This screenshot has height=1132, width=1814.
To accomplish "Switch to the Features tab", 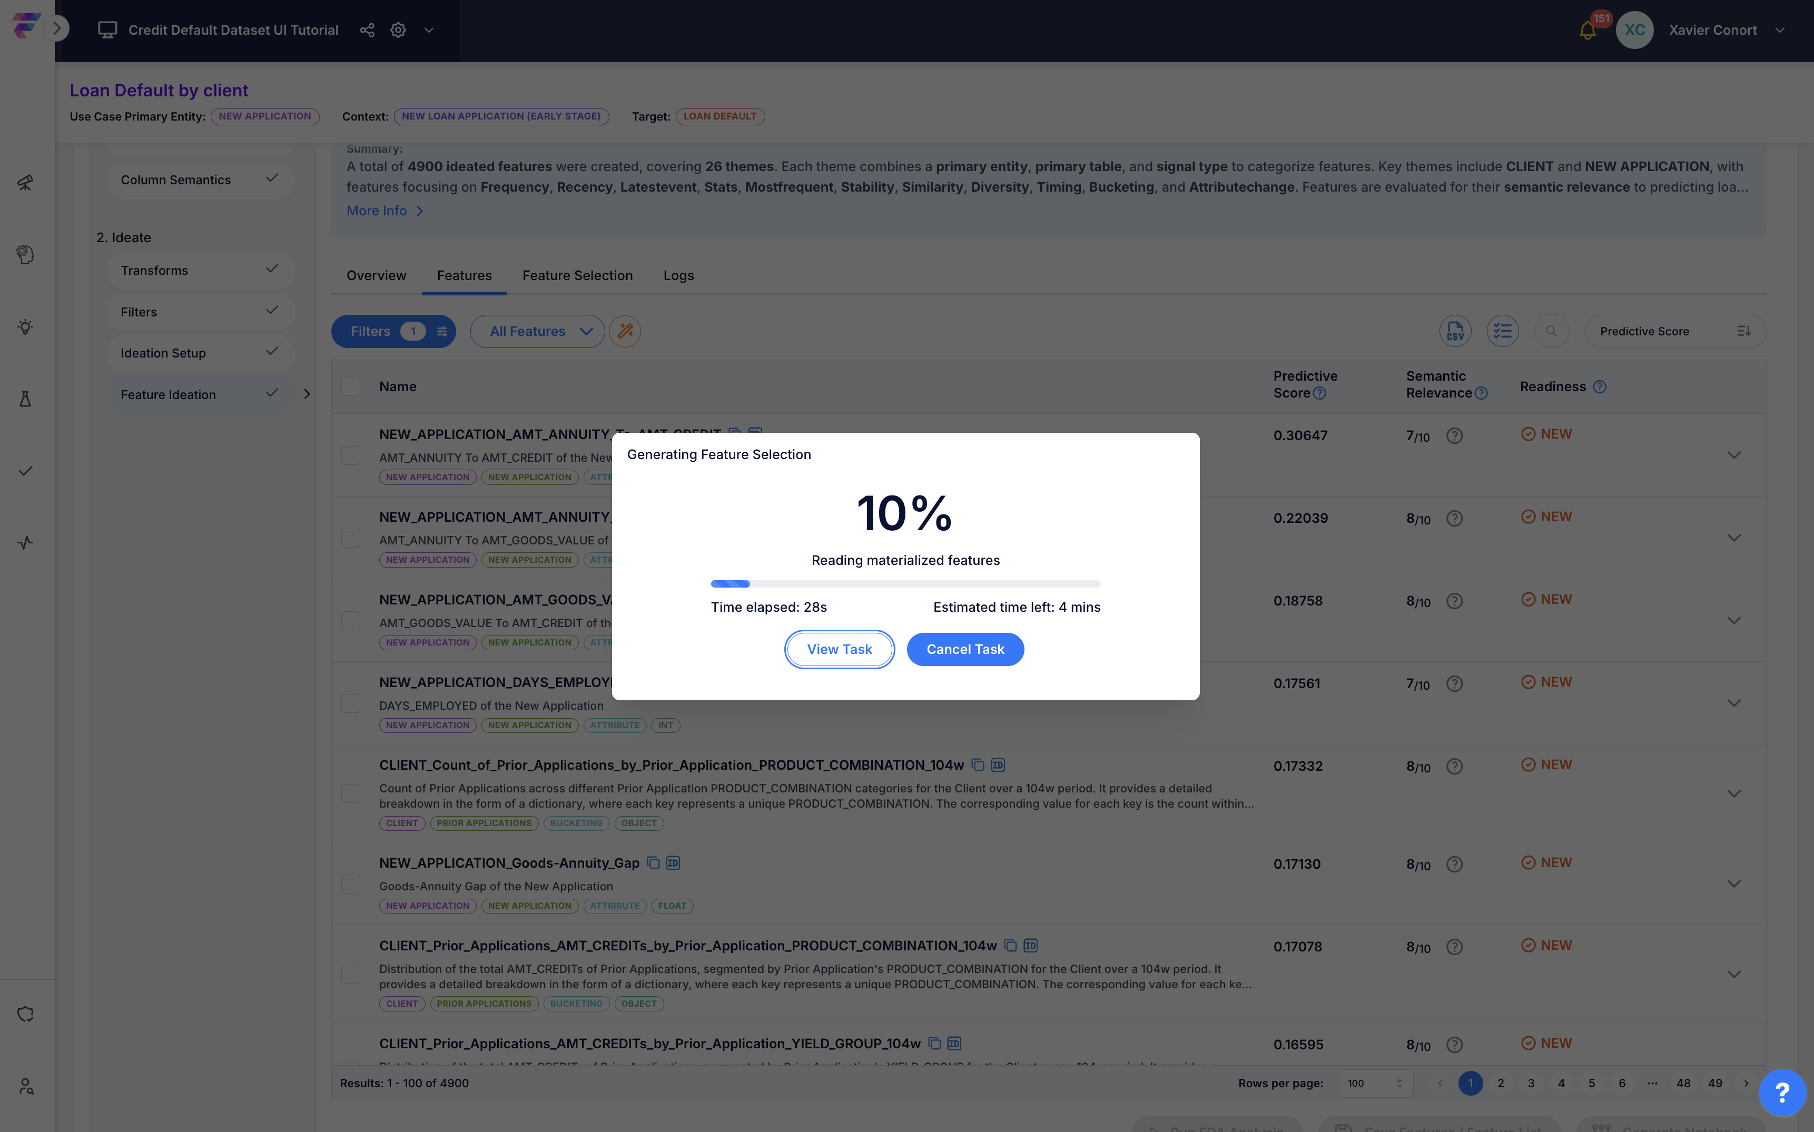I will coord(465,275).
